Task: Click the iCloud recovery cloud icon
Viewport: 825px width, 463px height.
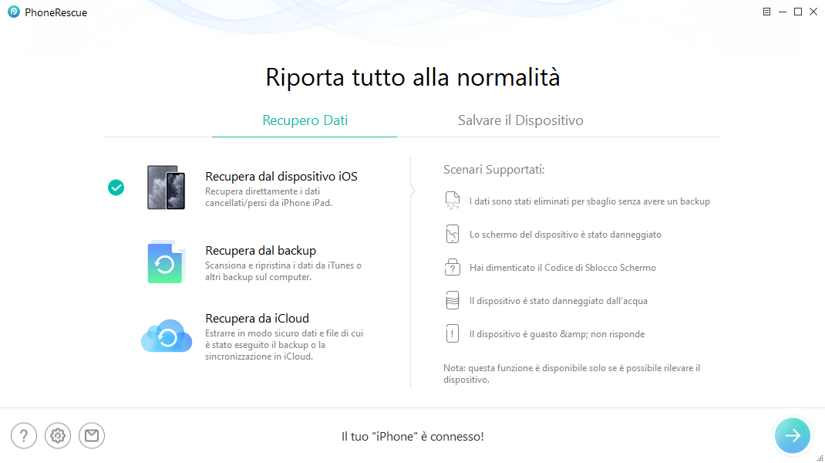Action: point(166,336)
